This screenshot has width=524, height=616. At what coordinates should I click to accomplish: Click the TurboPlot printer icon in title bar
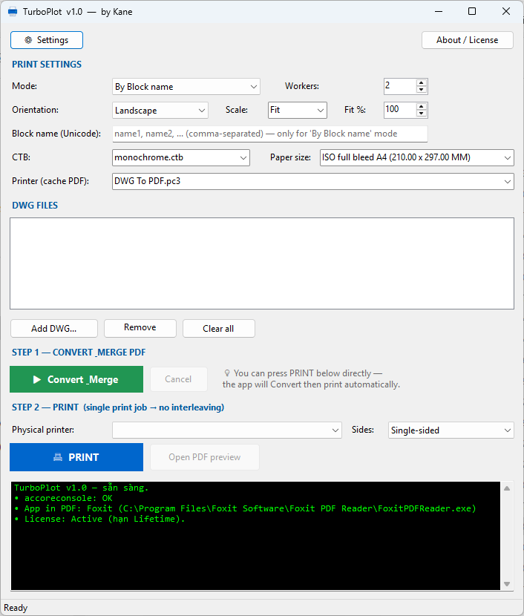[13, 12]
